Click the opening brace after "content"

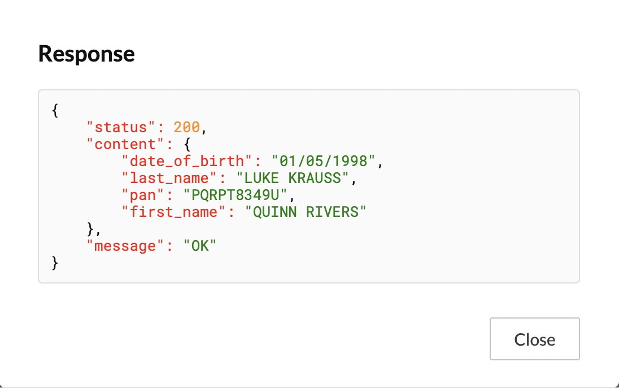pyautogui.click(x=188, y=144)
